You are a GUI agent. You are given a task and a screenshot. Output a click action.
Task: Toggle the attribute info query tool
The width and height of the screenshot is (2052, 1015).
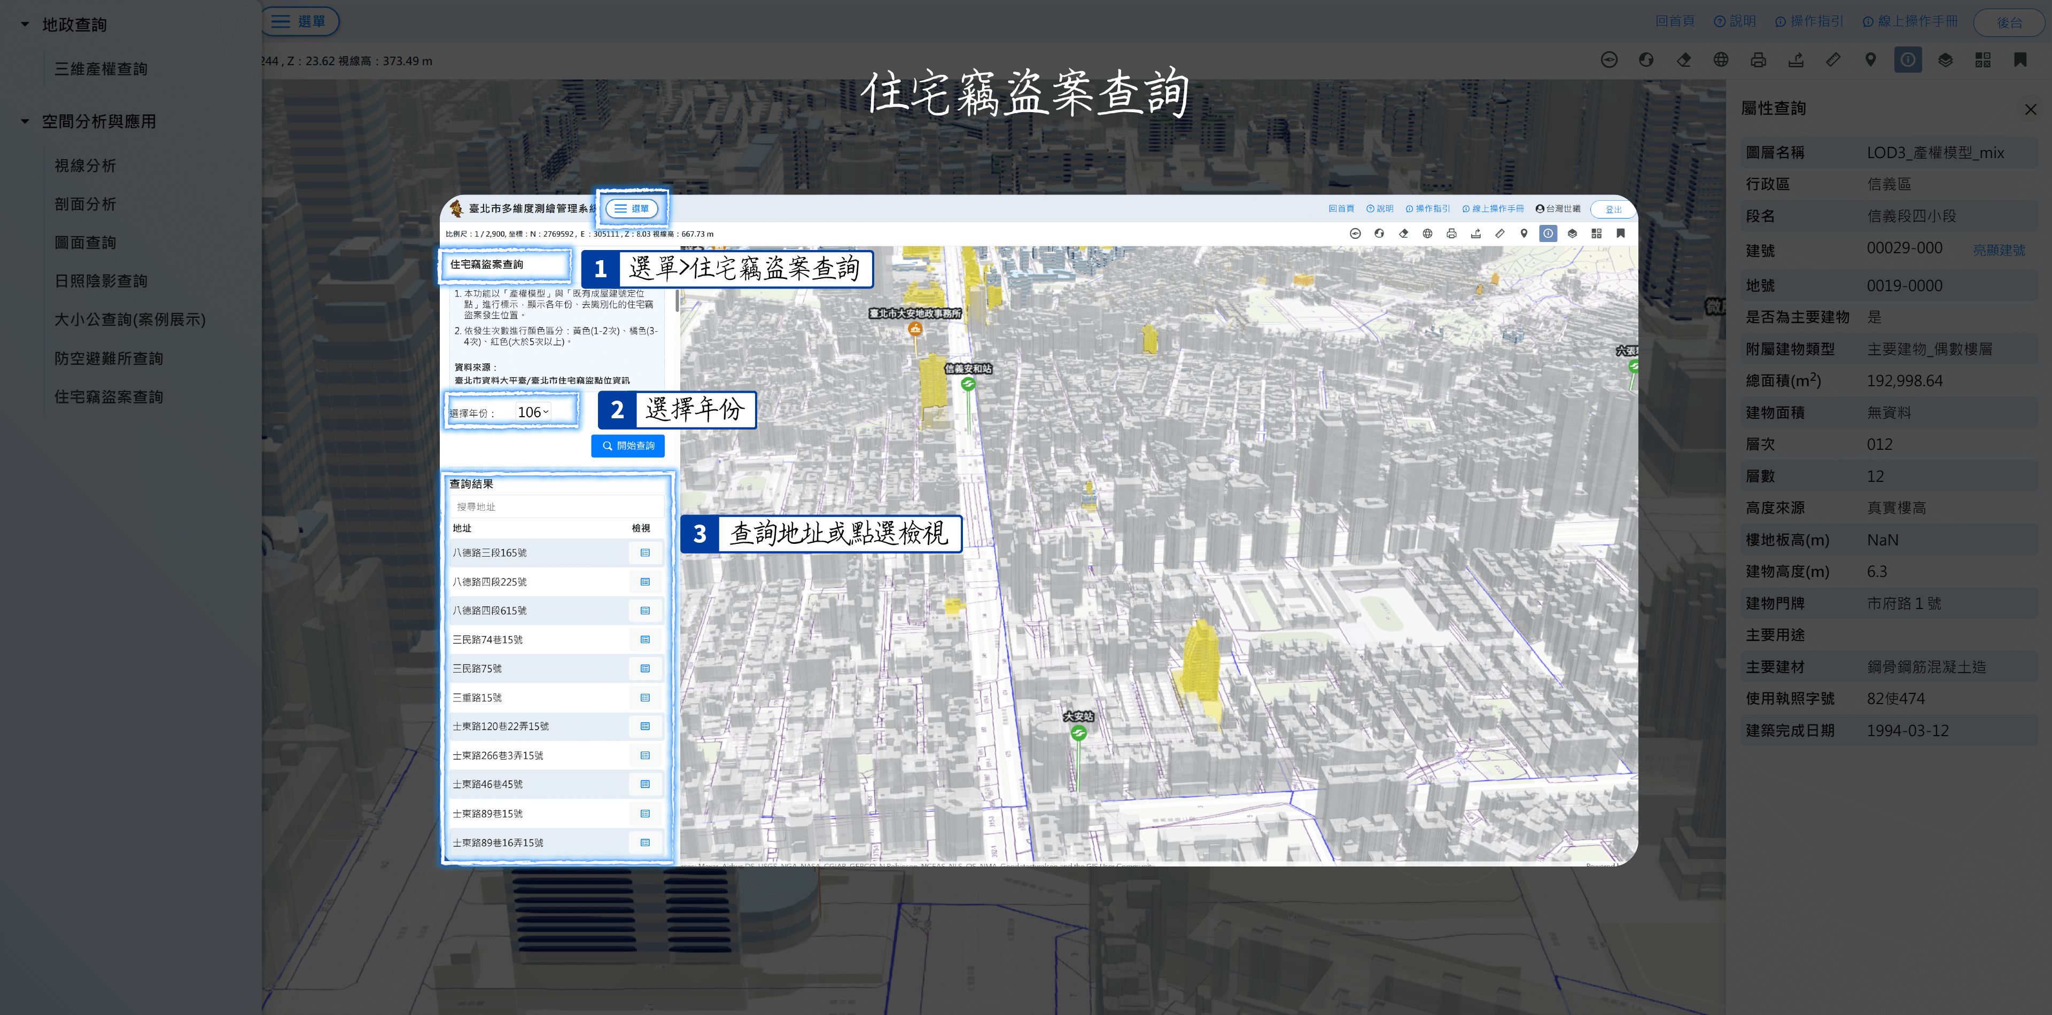(x=1908, y=60)
